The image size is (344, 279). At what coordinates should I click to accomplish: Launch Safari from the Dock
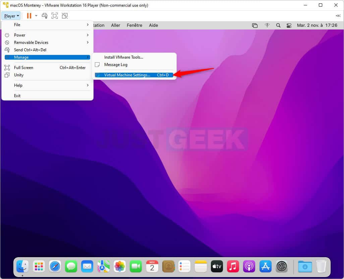pyautogui.click(x=55, y=266)
